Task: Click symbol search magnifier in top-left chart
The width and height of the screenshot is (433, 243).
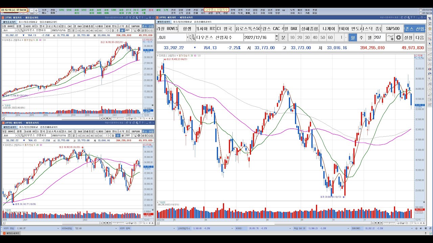Action: pos(19,30)
